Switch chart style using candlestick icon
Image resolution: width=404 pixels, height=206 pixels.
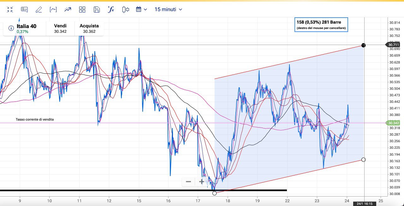coord(126,9)
